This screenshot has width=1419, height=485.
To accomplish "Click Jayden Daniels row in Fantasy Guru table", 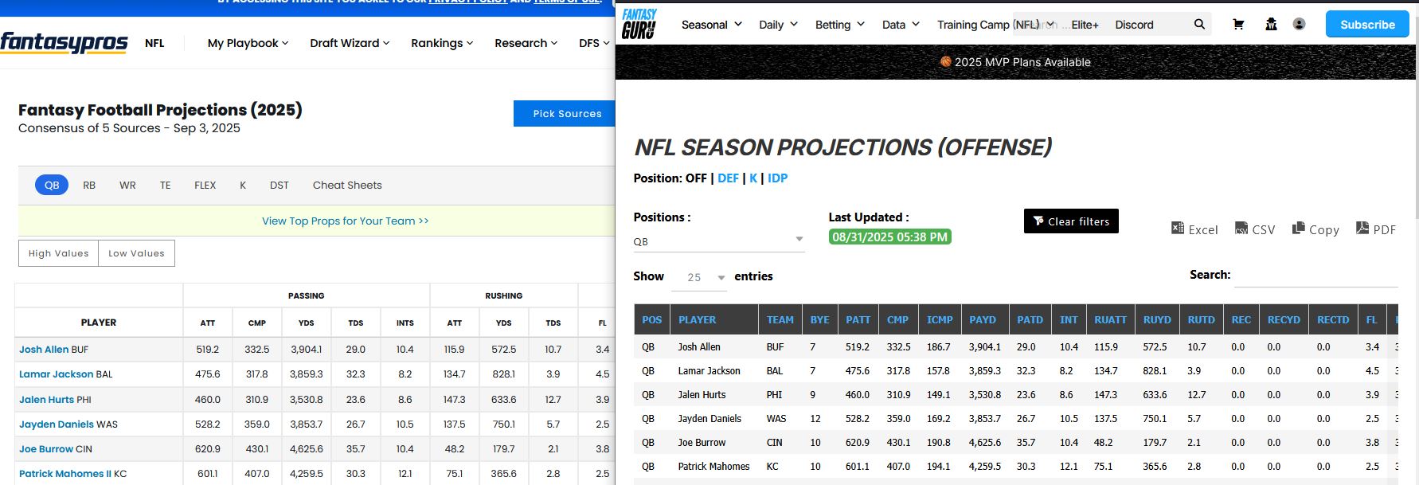I will tap(1016, 418).
